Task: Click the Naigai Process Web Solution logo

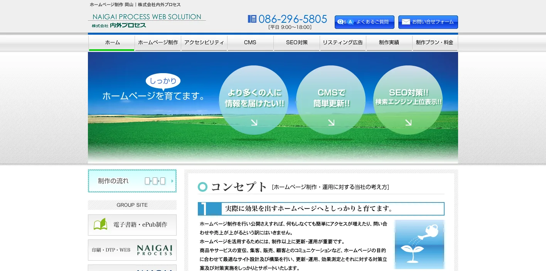Action: 147,21
